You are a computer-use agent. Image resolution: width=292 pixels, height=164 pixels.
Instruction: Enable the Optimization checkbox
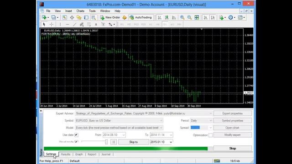tap(210, 135)
